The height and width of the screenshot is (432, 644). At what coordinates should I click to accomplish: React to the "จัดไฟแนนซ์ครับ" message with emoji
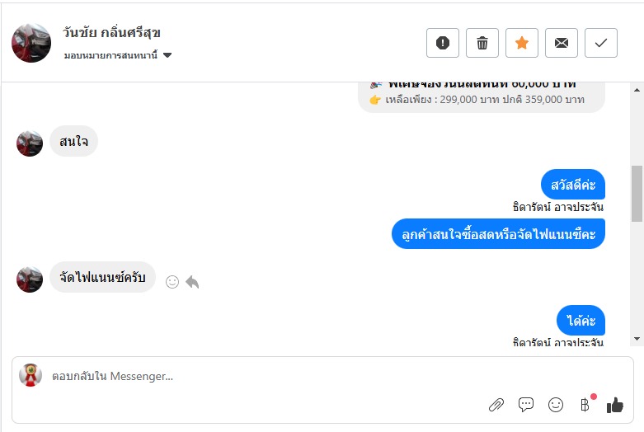pyautogui.click(x=172, y=282)
